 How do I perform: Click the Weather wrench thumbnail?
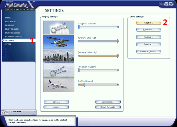(x=59, y=71)
